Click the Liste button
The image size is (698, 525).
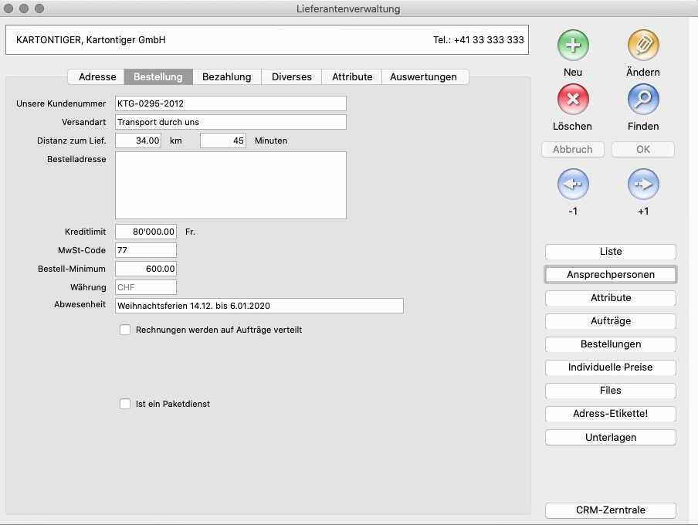click(611, 252)
